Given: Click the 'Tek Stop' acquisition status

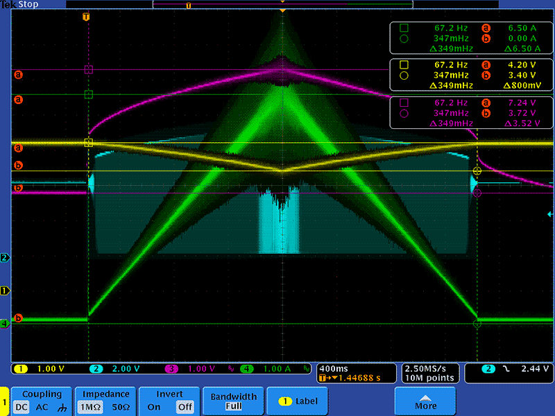Looking at the screenshot, I should pos(19,5).
